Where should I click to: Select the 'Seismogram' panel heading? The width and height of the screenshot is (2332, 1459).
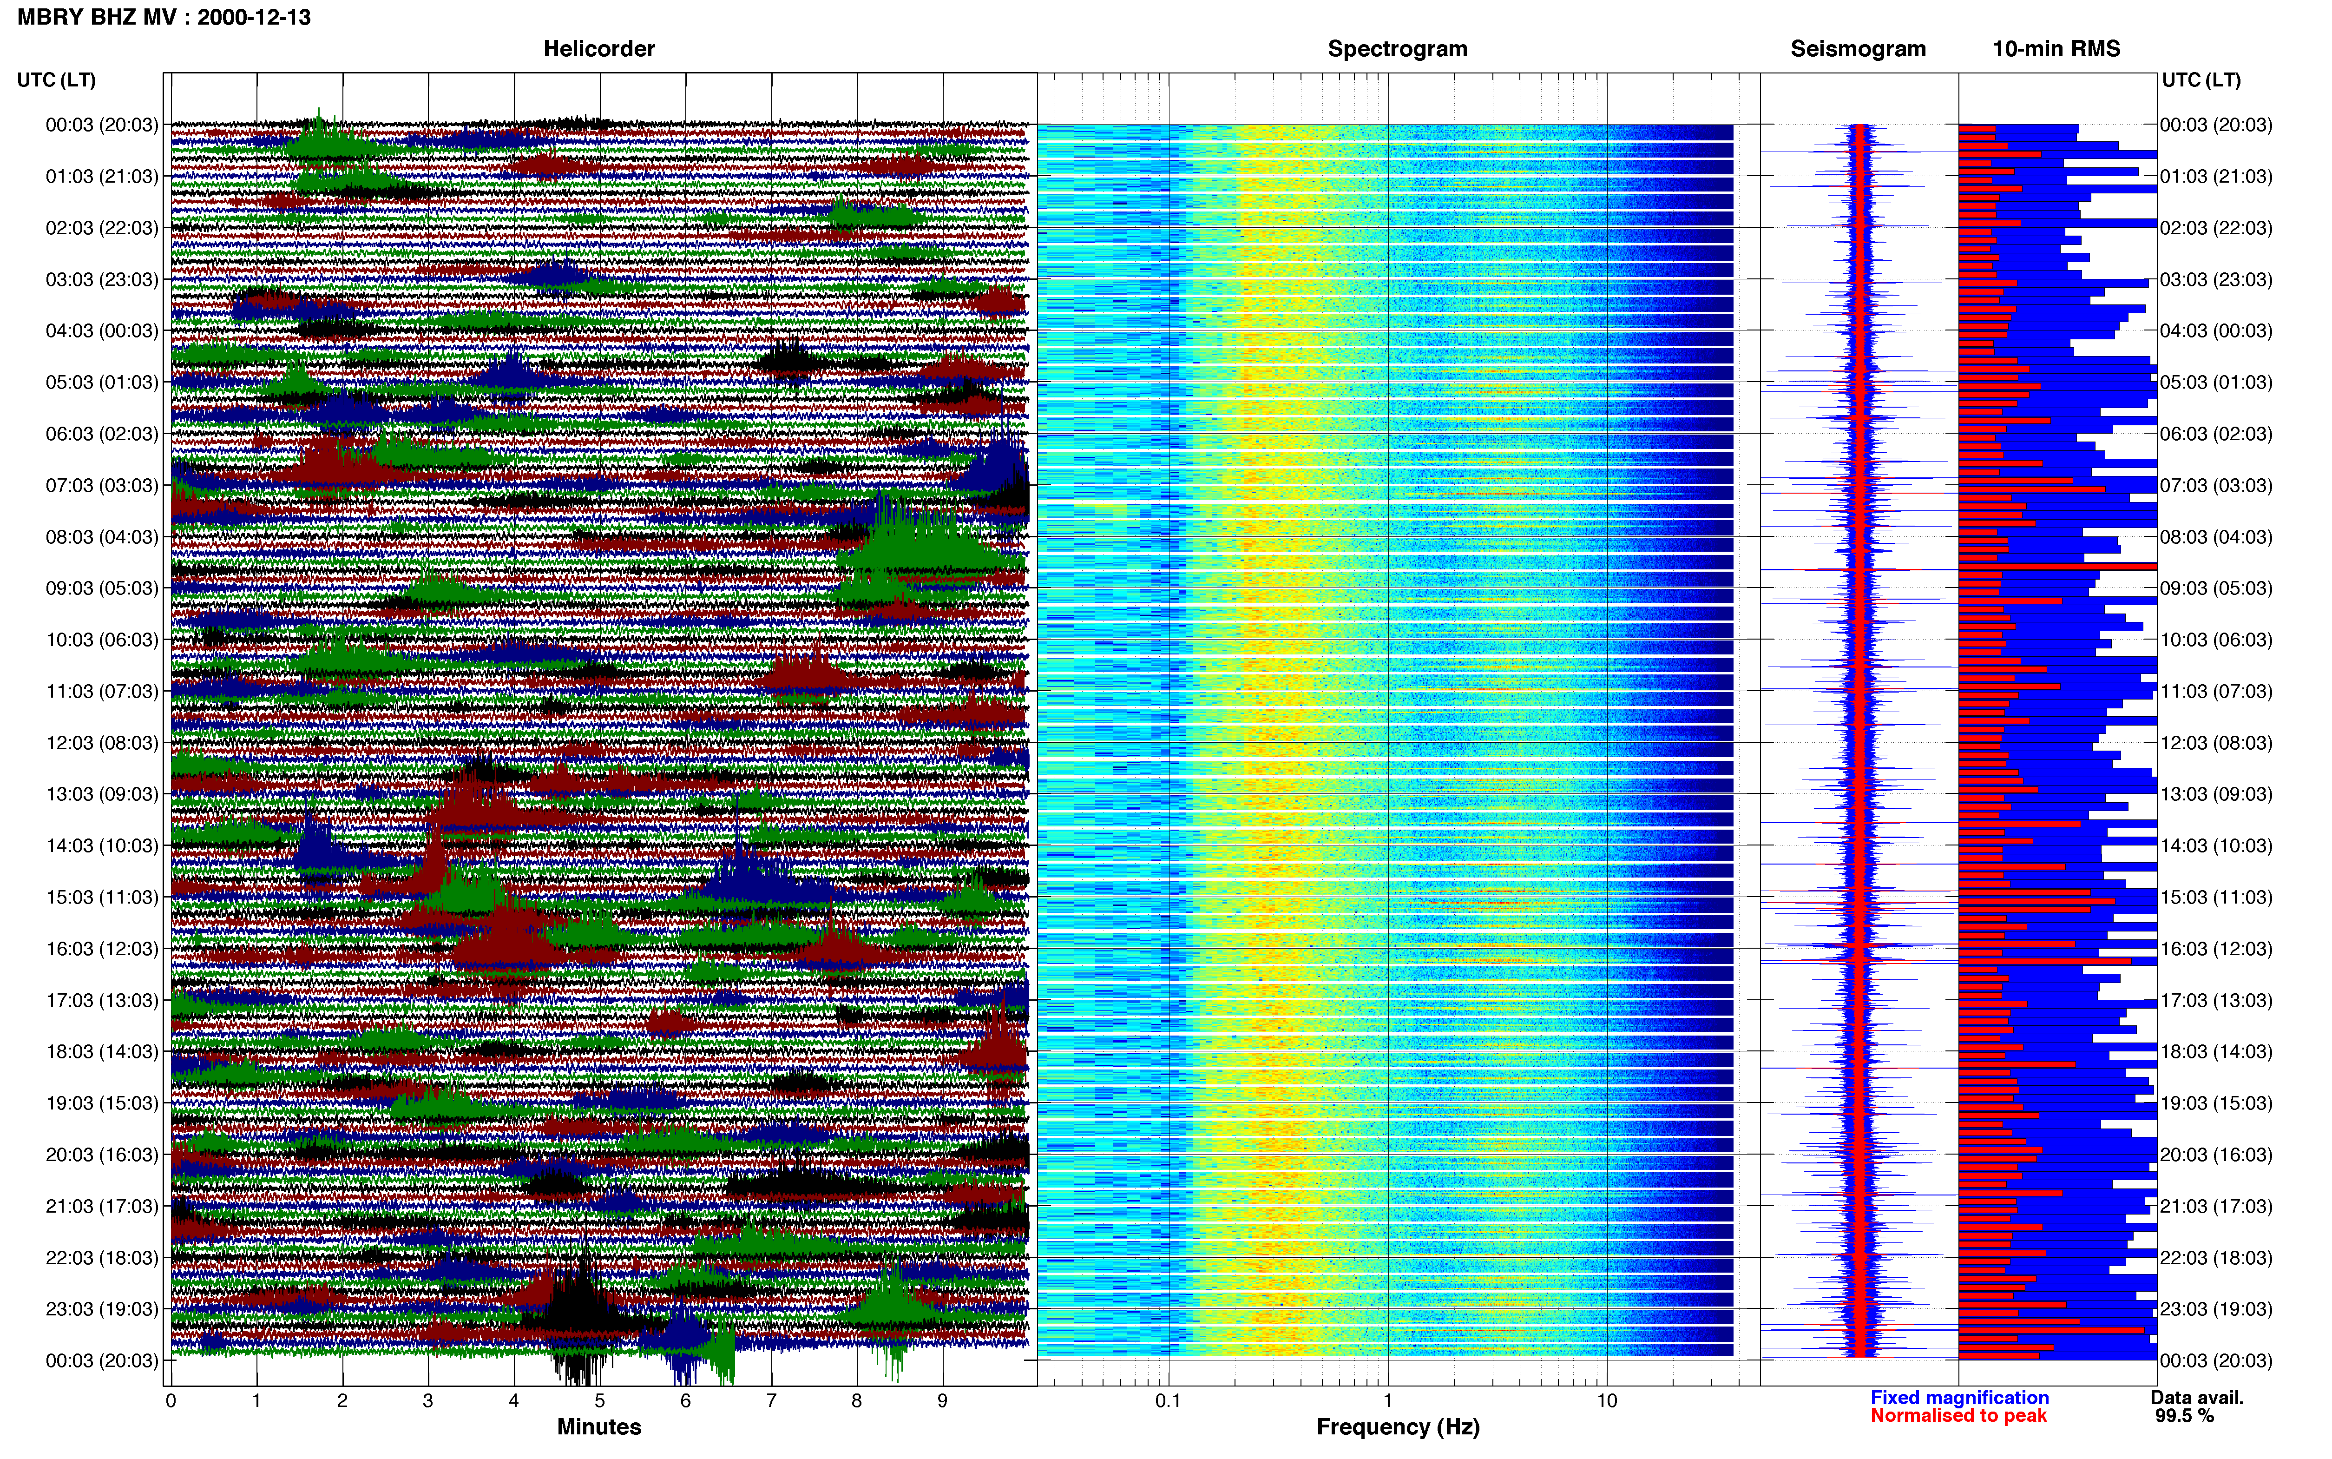point(1858,49)
